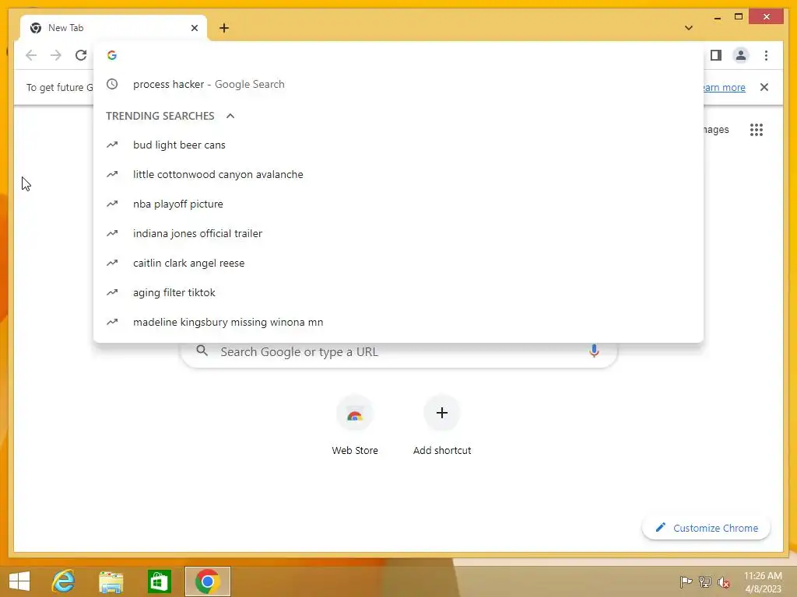Select indiana jones official trailer suggestion

[x=398, y=233]
